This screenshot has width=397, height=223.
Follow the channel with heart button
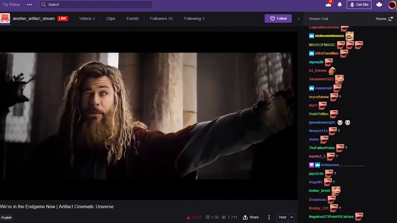pyautogui.click(x=278, y=19)
